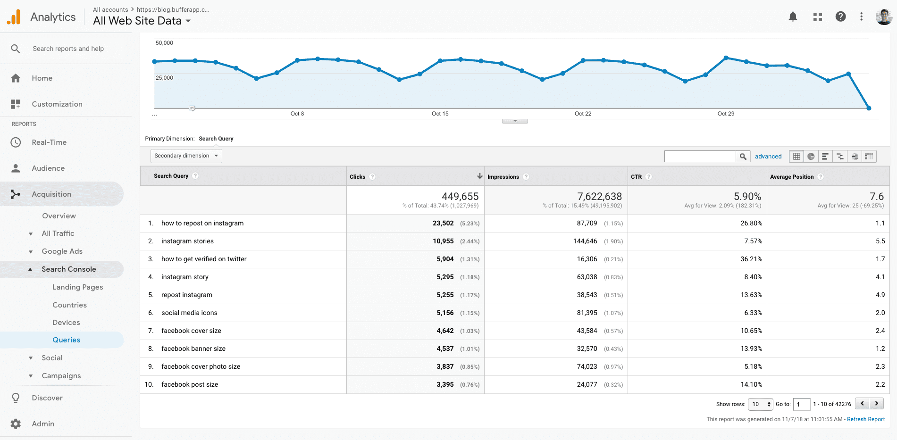
Task: Click help icon next to Search Query header
Action: click(x=195, y=176)
